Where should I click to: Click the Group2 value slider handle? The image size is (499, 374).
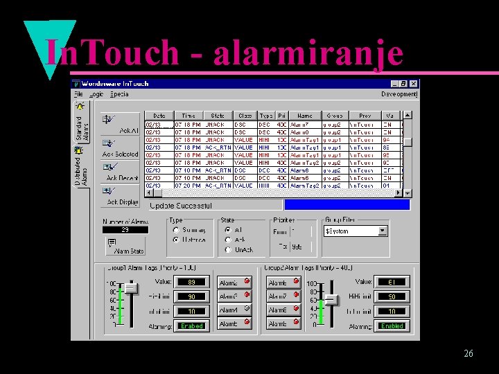tap(331, 300)
